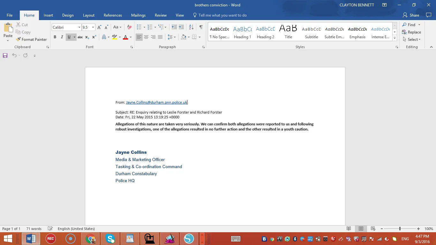Apply multilevel list
436x245 pixels.
point(161,27)
